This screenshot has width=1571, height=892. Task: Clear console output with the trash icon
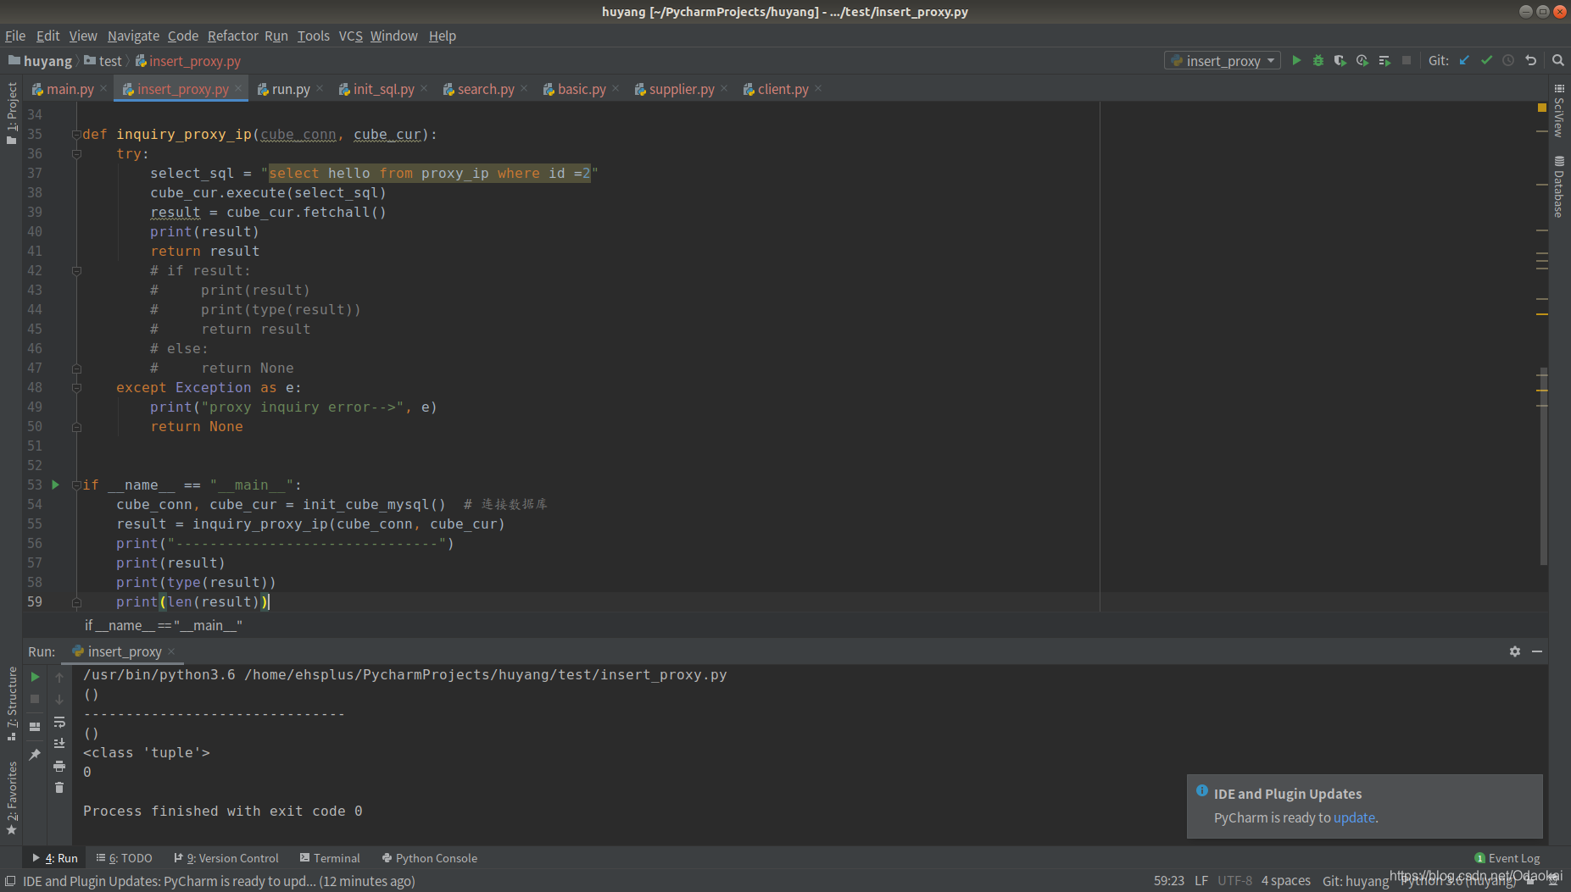pyautogui.click(x=59, y=788)
